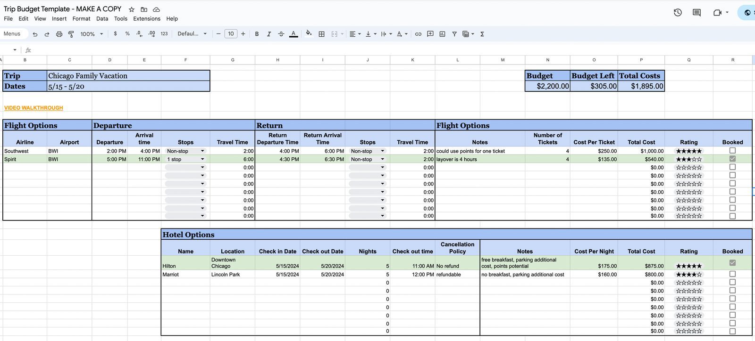Apply strikethrough formatting
Image resolution: width=755 pixels, height=341 pixels.
[281, 34]
